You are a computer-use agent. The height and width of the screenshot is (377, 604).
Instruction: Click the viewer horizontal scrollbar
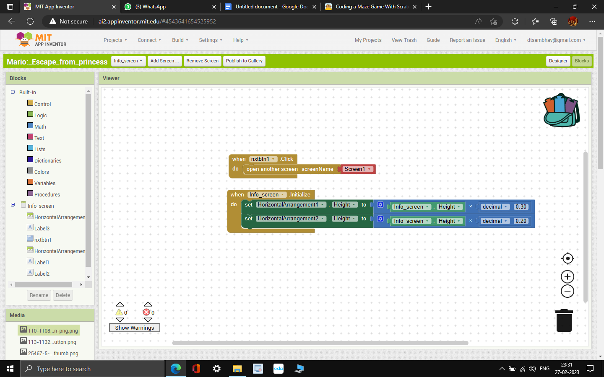[320, 343]
